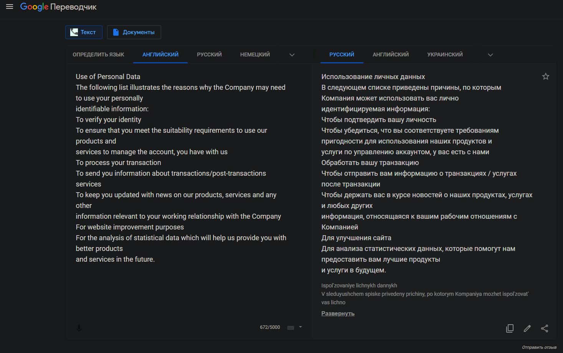Click Развернуть to expand transliteration
The width and height of the screenshot is (563, 353).
[x=338, y=313]
